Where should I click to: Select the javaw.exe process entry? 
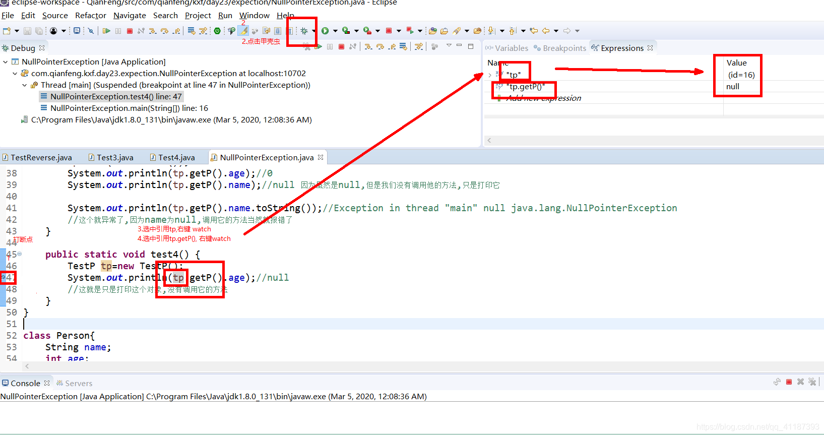point(166,119)
